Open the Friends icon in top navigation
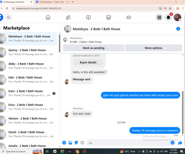This screenshot has height=154, width=185. click(x=68, y=17)
